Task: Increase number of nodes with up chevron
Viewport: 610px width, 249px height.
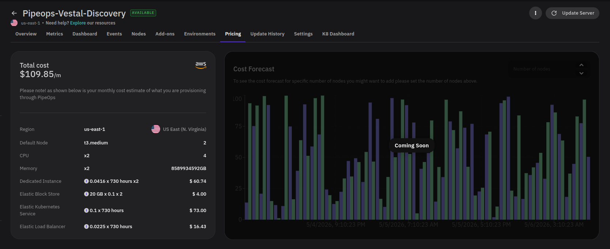Action: click(581, 65)
